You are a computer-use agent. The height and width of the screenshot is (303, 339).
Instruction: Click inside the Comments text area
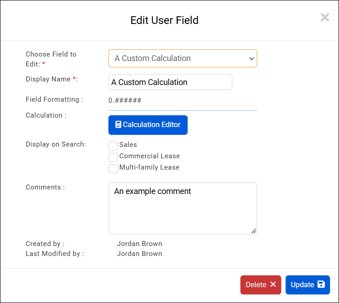pyautogui.click(x=183, y=208)
